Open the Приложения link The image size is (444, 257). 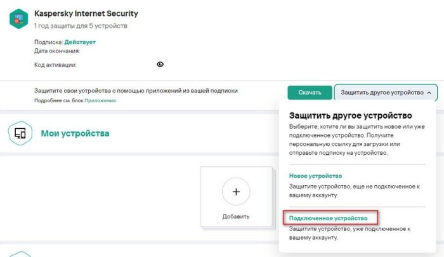click(100, 100)
